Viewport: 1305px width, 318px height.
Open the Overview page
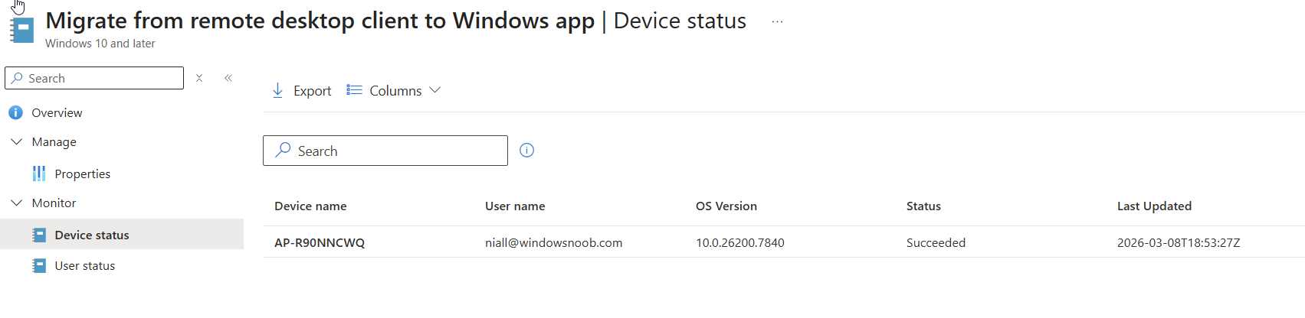pyautogui.click(x=57, y=112)
